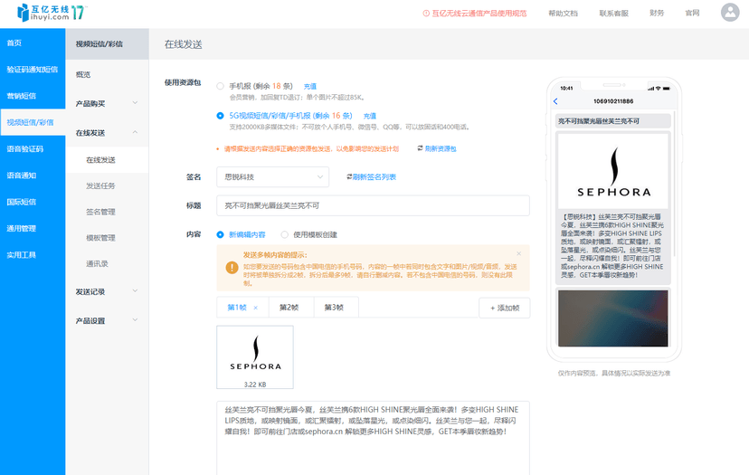Click the refresh icon beside 刷新签名列表
The height and width of the screenshot is (475, 749).
(x=349, y=176)
